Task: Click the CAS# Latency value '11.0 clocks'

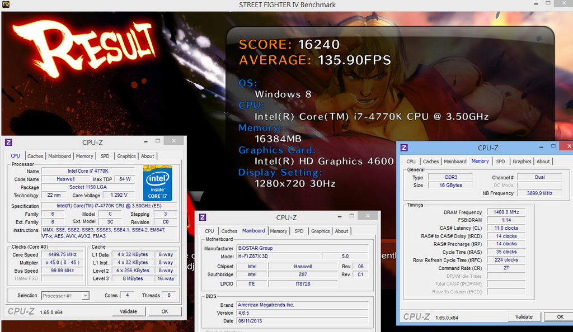Action: point(506,228)
